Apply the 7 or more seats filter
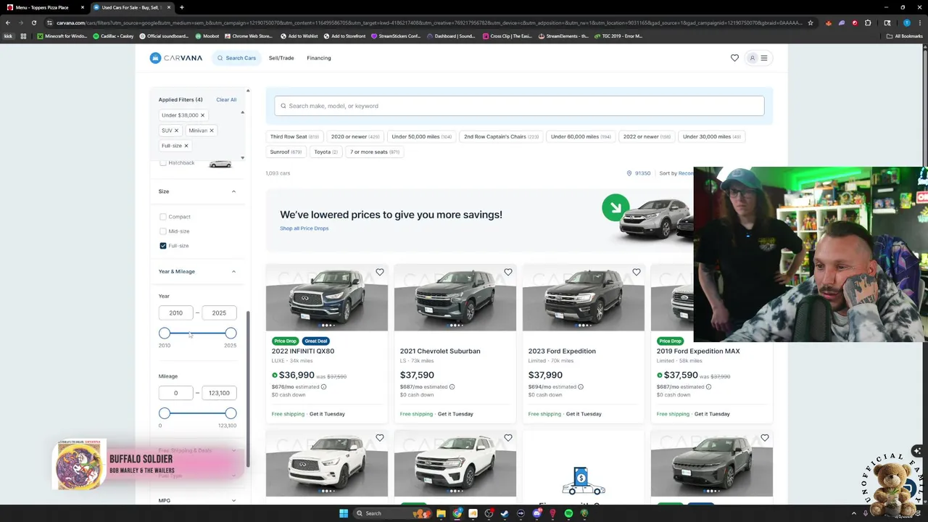Screen dimensions: 928x522 [x=375, y=152]
